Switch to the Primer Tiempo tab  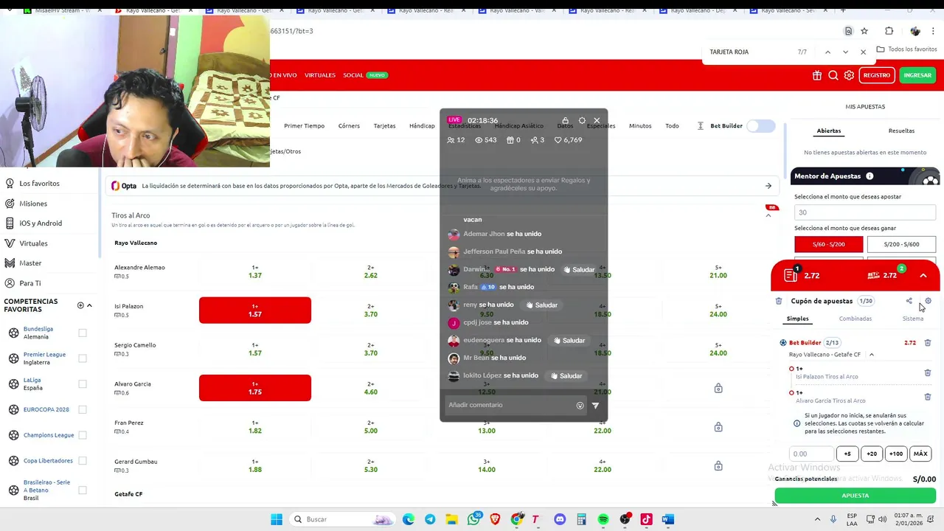coord(304,126)
